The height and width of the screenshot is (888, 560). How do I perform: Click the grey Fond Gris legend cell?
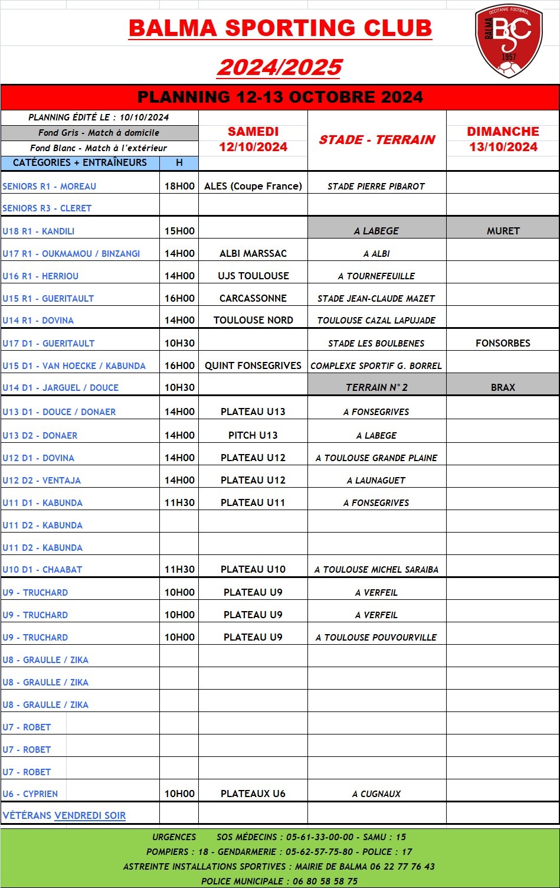(99, 133)
